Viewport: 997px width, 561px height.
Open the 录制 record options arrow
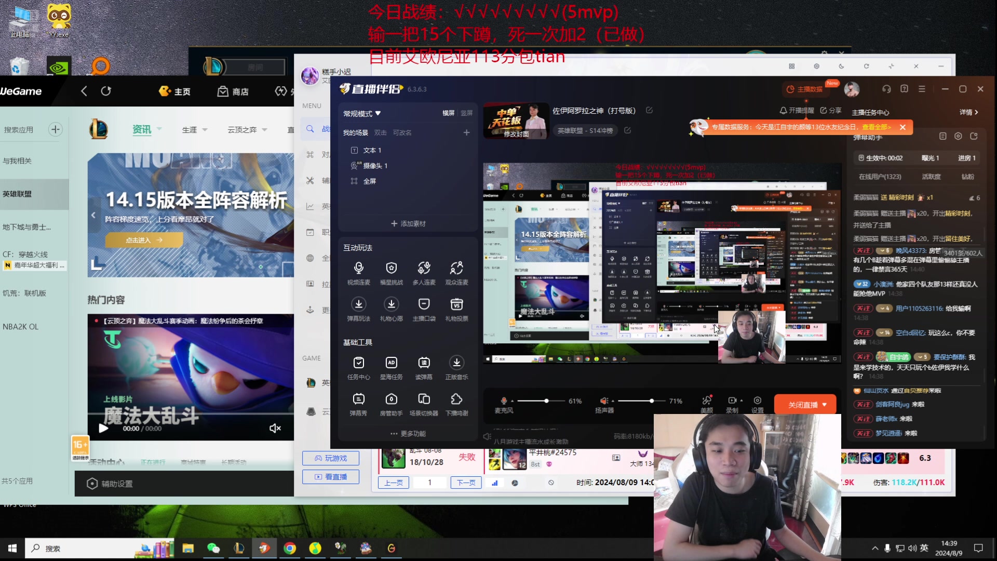point(741,400)
